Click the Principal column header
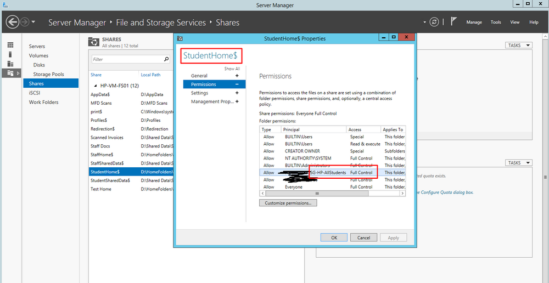Screen dimensions: 549x283 313,129
